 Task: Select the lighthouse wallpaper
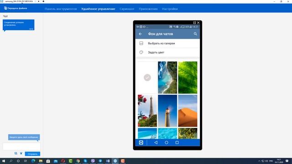click(167, 111)
